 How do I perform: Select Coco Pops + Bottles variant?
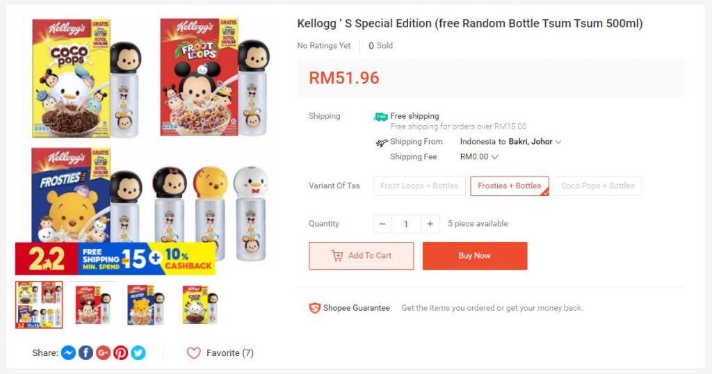tap(597, 186)
